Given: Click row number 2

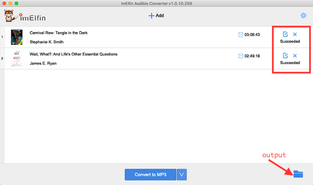Looking at the screenshot, I should click(x=2, y=58).
